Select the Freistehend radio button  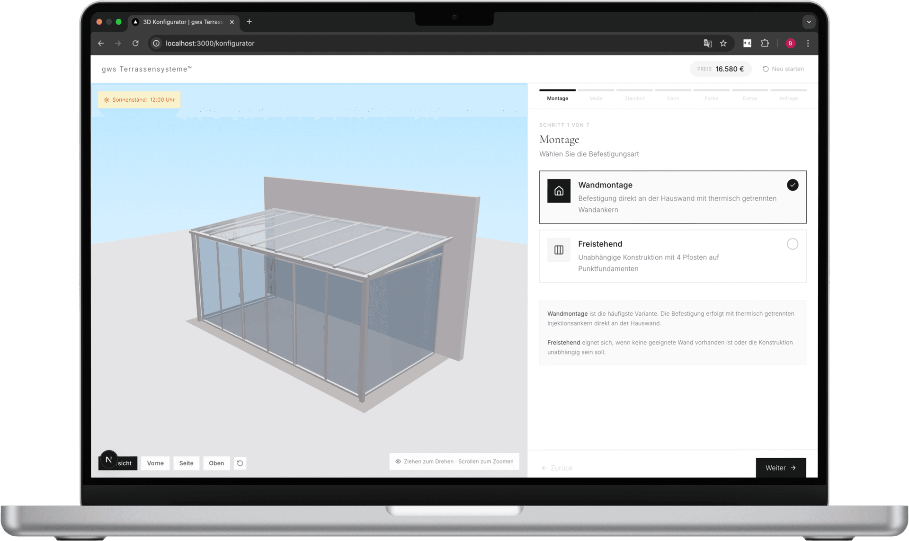tap(793, 244)
